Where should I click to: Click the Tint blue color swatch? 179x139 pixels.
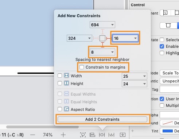(x=168, y=131)
